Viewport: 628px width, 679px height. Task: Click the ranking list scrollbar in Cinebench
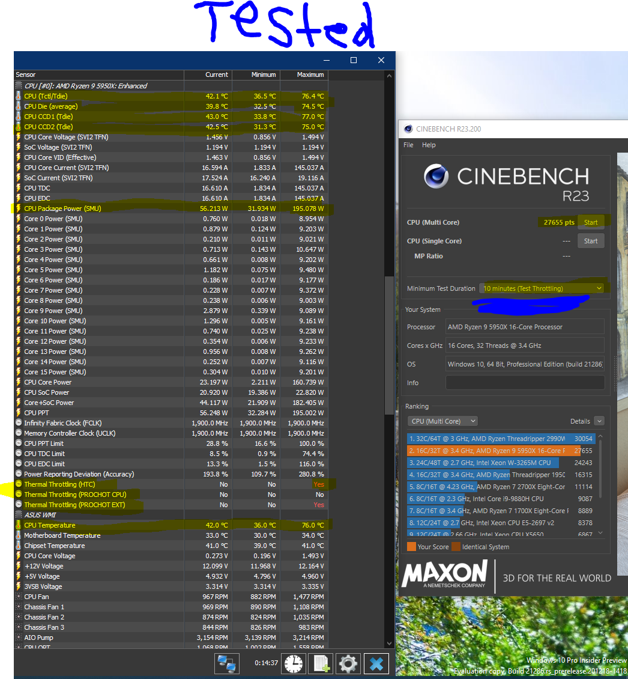coord(600,469)
